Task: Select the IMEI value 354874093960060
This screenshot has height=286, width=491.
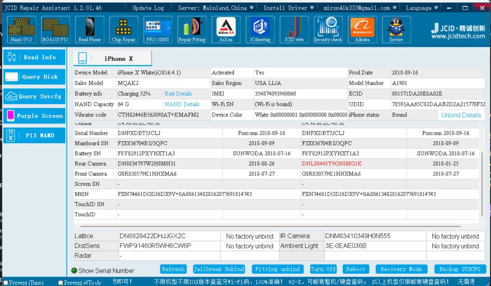Action: click(275, 94)
